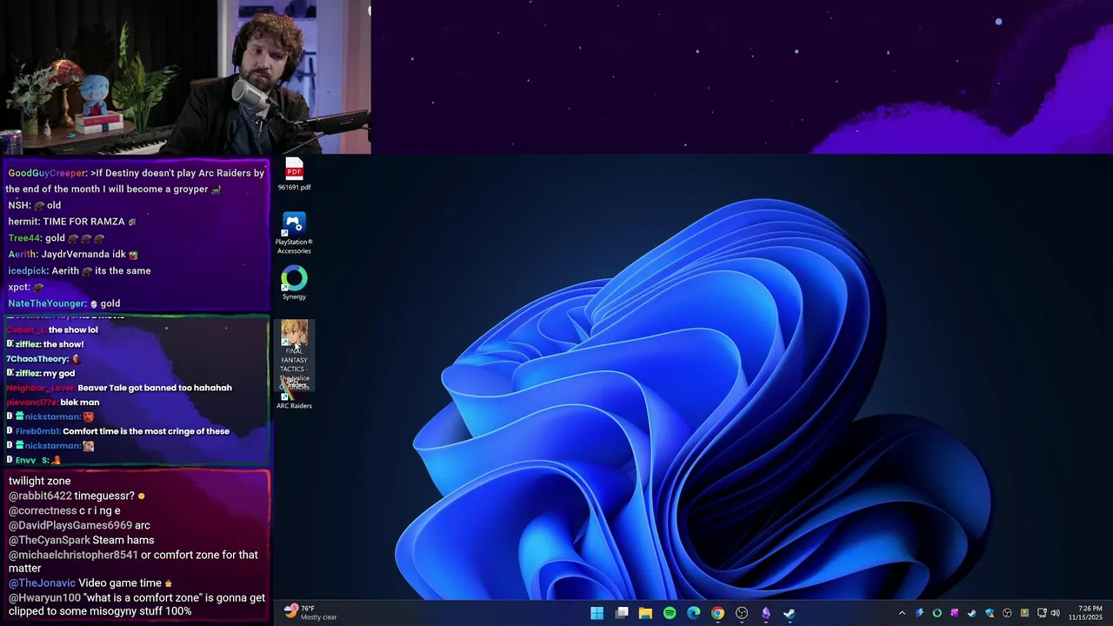The width and height of the screenshot is (1113, 626).
Task: Click nickstarman's username below Fireb0mb1
Action: (51, 445)
